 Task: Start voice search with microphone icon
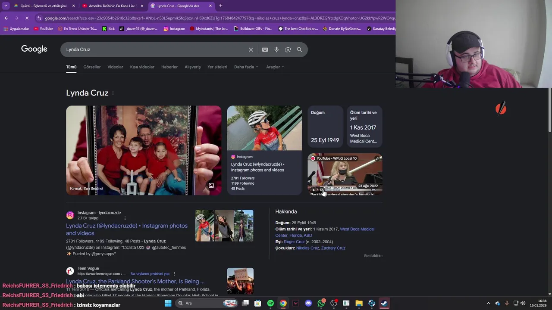(x=276, y=50)
